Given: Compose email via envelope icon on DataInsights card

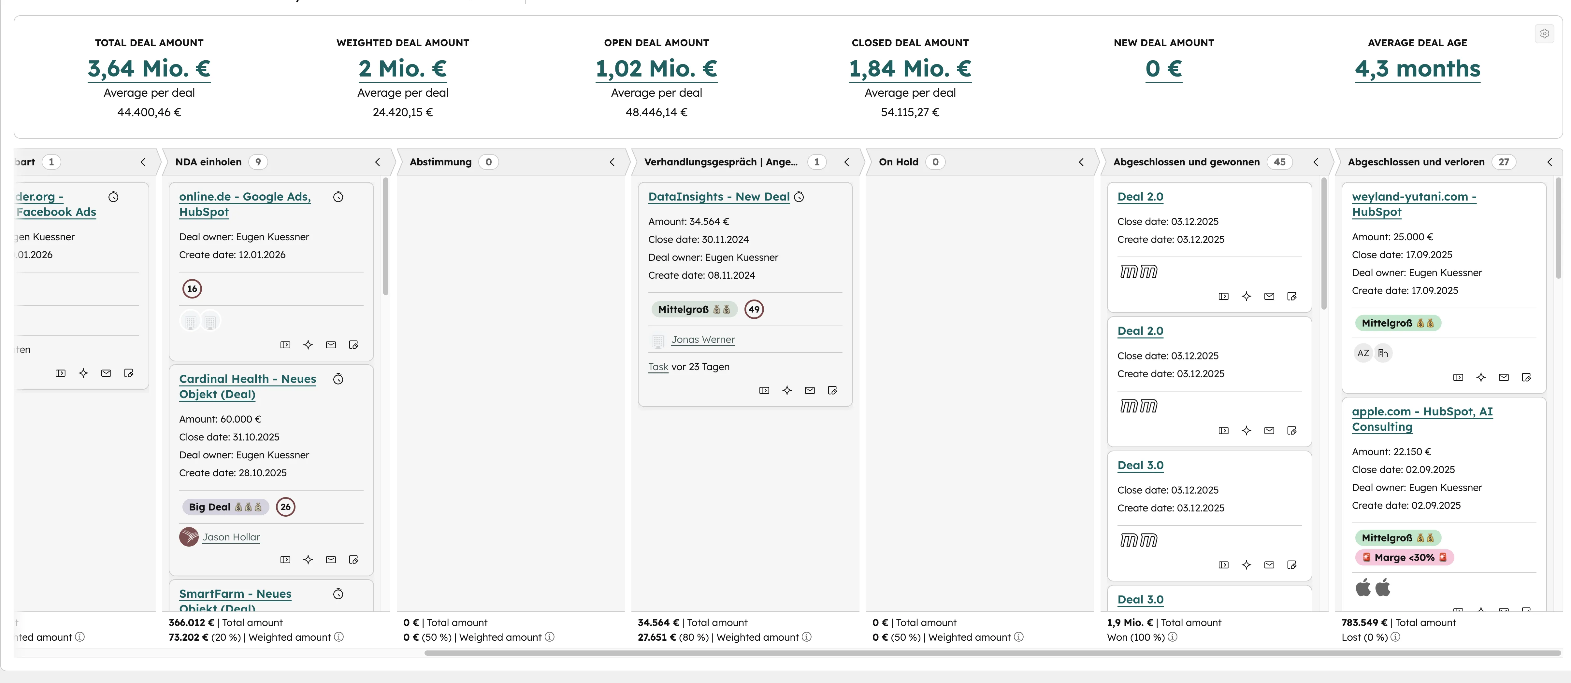Looking at the screenshot, I should (x=809, y=391).
